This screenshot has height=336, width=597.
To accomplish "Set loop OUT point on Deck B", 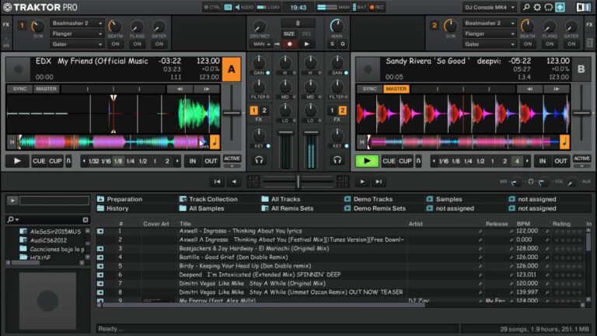I will click(560, 161).
